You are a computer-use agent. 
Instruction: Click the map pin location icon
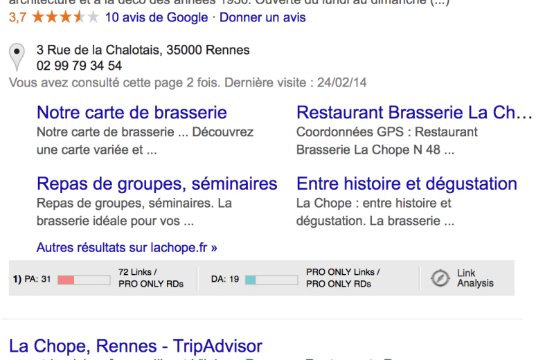pos(17,57)
